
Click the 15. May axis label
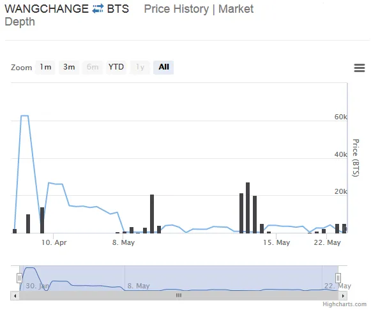point(276,242)
